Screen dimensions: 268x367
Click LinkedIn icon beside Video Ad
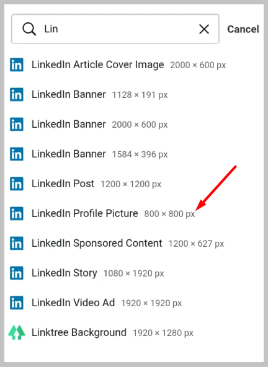coord(17,303)
